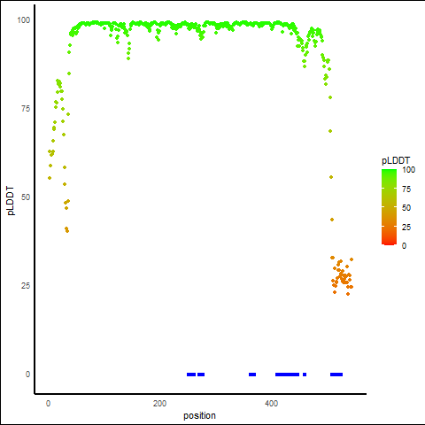Click the orange low-pLDDT point cluster
This screenshot has width=425, height=425.
[x=342, y=276]
